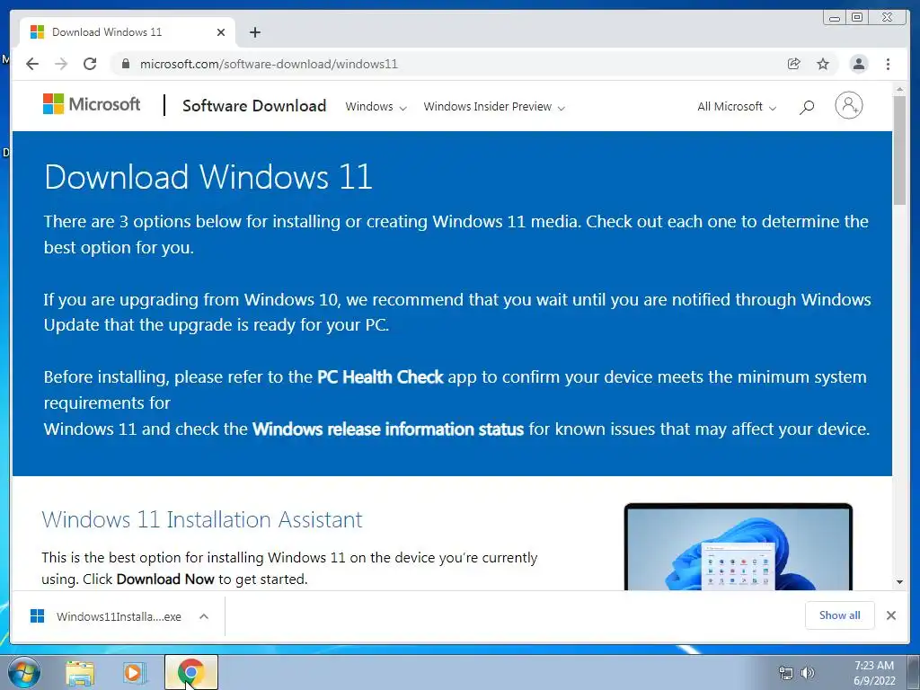Sign in using the account icon
This screenshot has width=920, height=690.
[x=848, y=106]
